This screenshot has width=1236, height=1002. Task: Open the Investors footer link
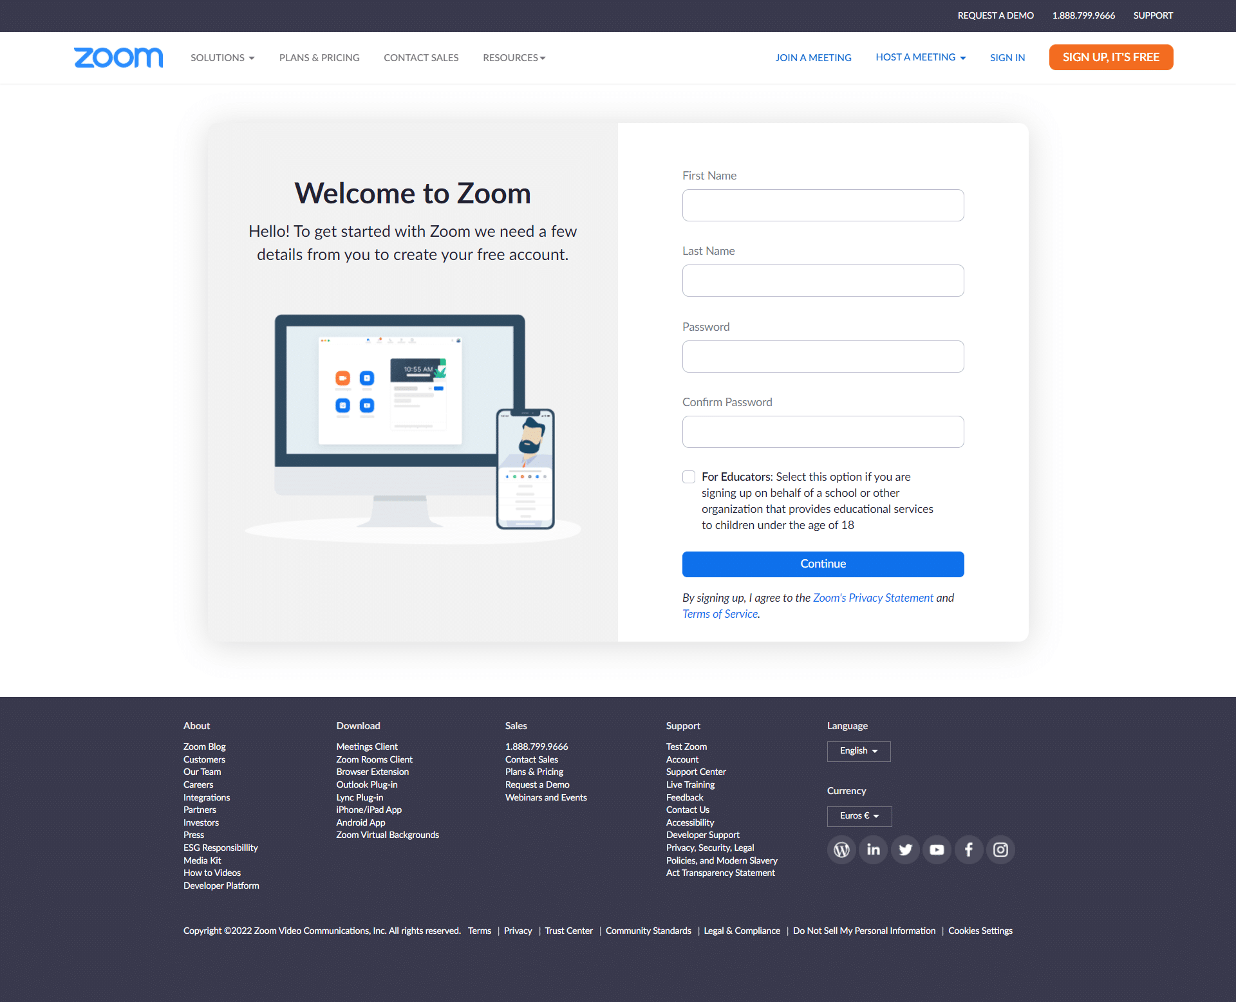pos(201,822)
